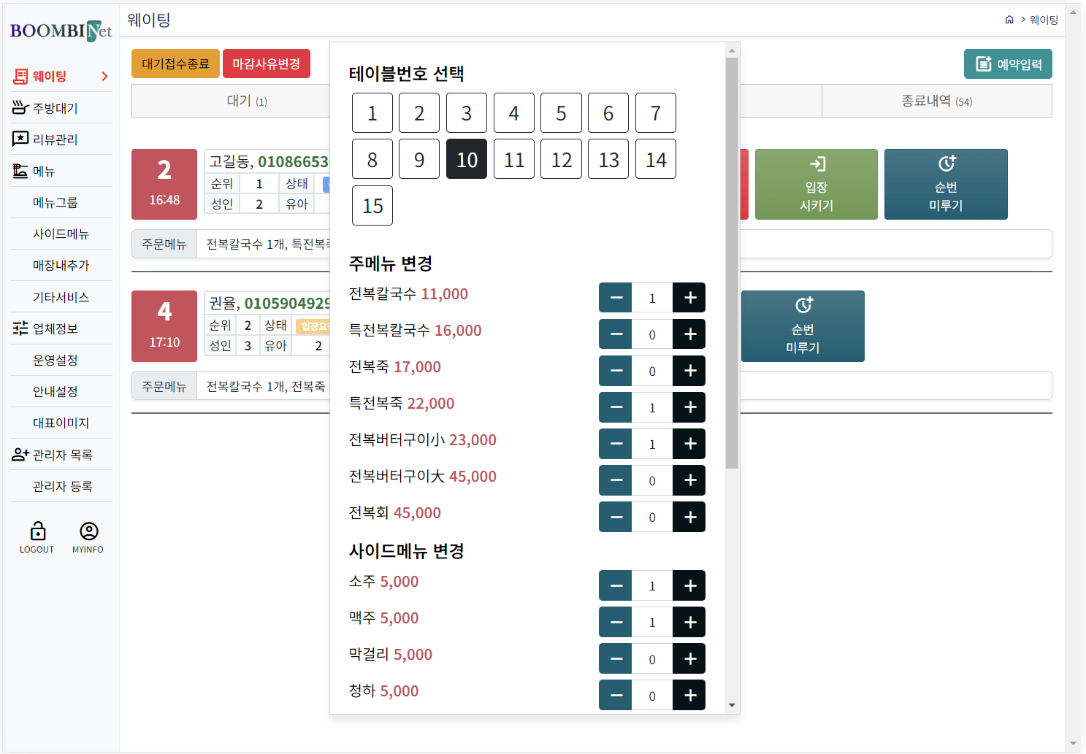Viewport: 1086px width, 754px height.
Task: Click the 전복칼국수 quantity field
Action: [651, 298]
